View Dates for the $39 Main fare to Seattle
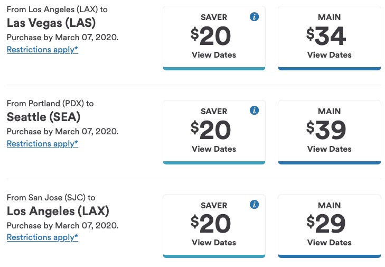 pyautogui.click(x=329, y=149)
